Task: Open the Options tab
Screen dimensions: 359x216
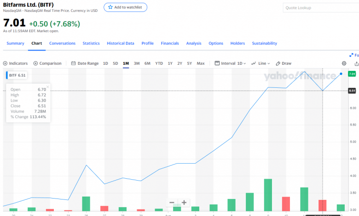Action: click(216, 43)
